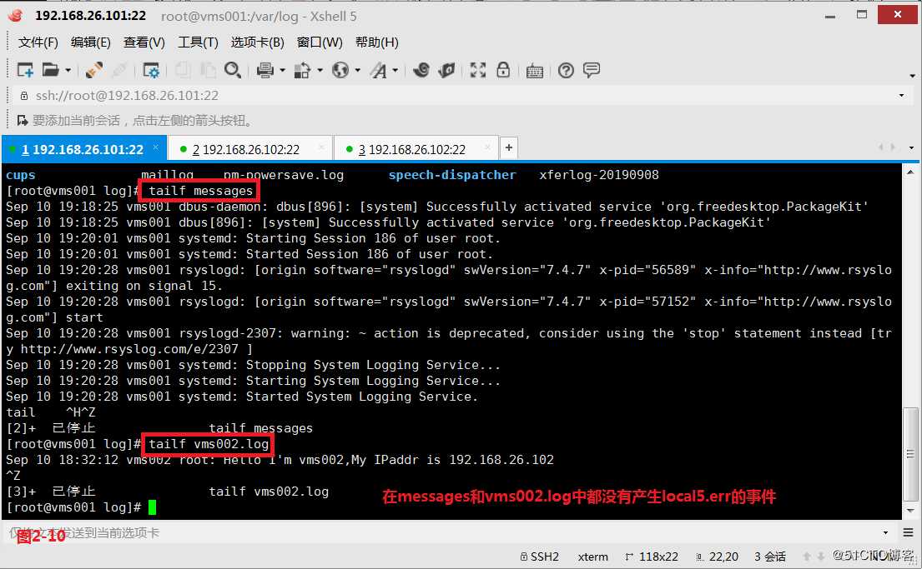Open session Properties gear icon
Viewport: 922px width, 569px height.
[151, 71]
